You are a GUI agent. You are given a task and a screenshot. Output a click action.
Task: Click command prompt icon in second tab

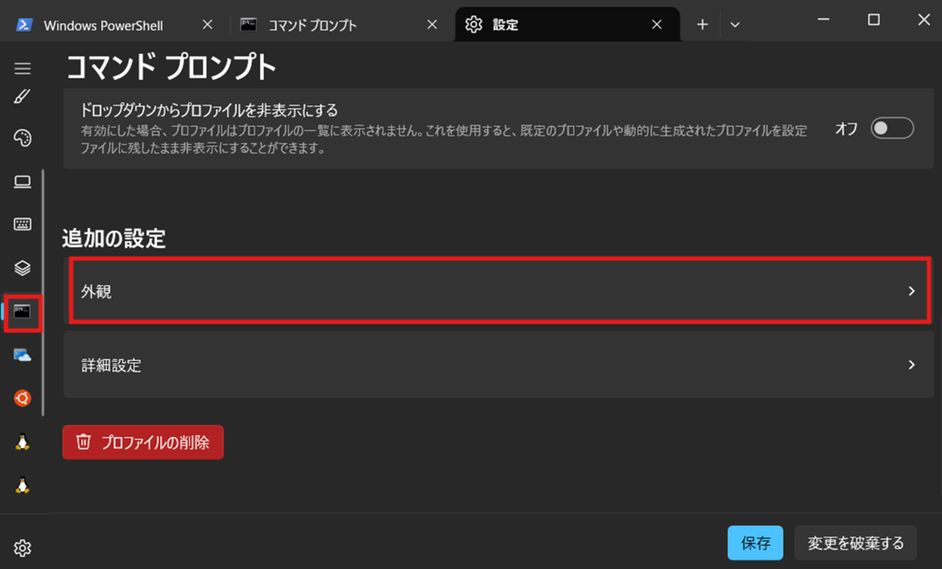249,24
